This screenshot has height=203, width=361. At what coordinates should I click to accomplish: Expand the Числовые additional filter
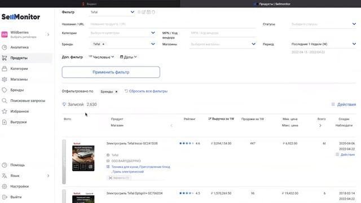102,57
